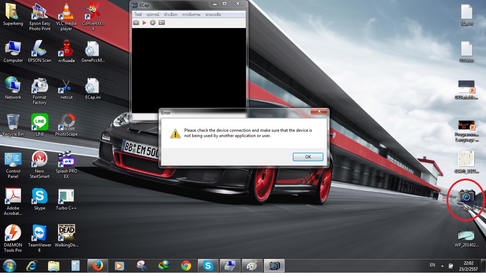Switch to ECap on the taskbar

tap(274, 266)
